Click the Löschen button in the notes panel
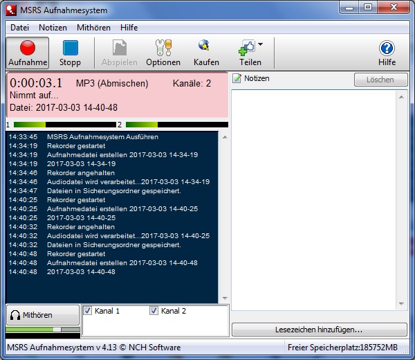The width and height of the screenshot is (415, 360). click(380, 80)
